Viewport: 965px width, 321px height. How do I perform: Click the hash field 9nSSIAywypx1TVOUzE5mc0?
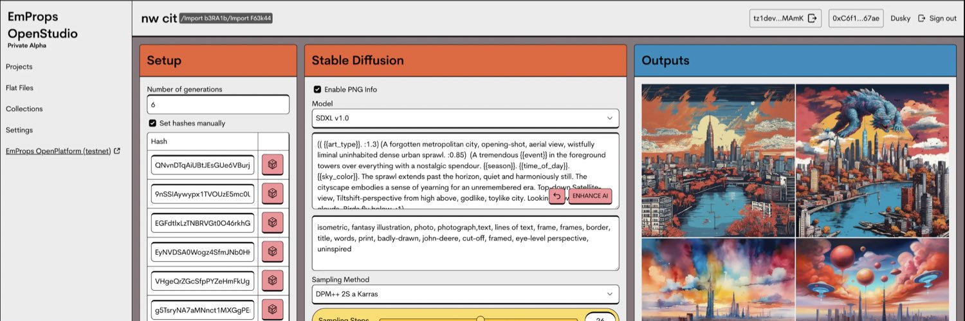pos(203,194)
